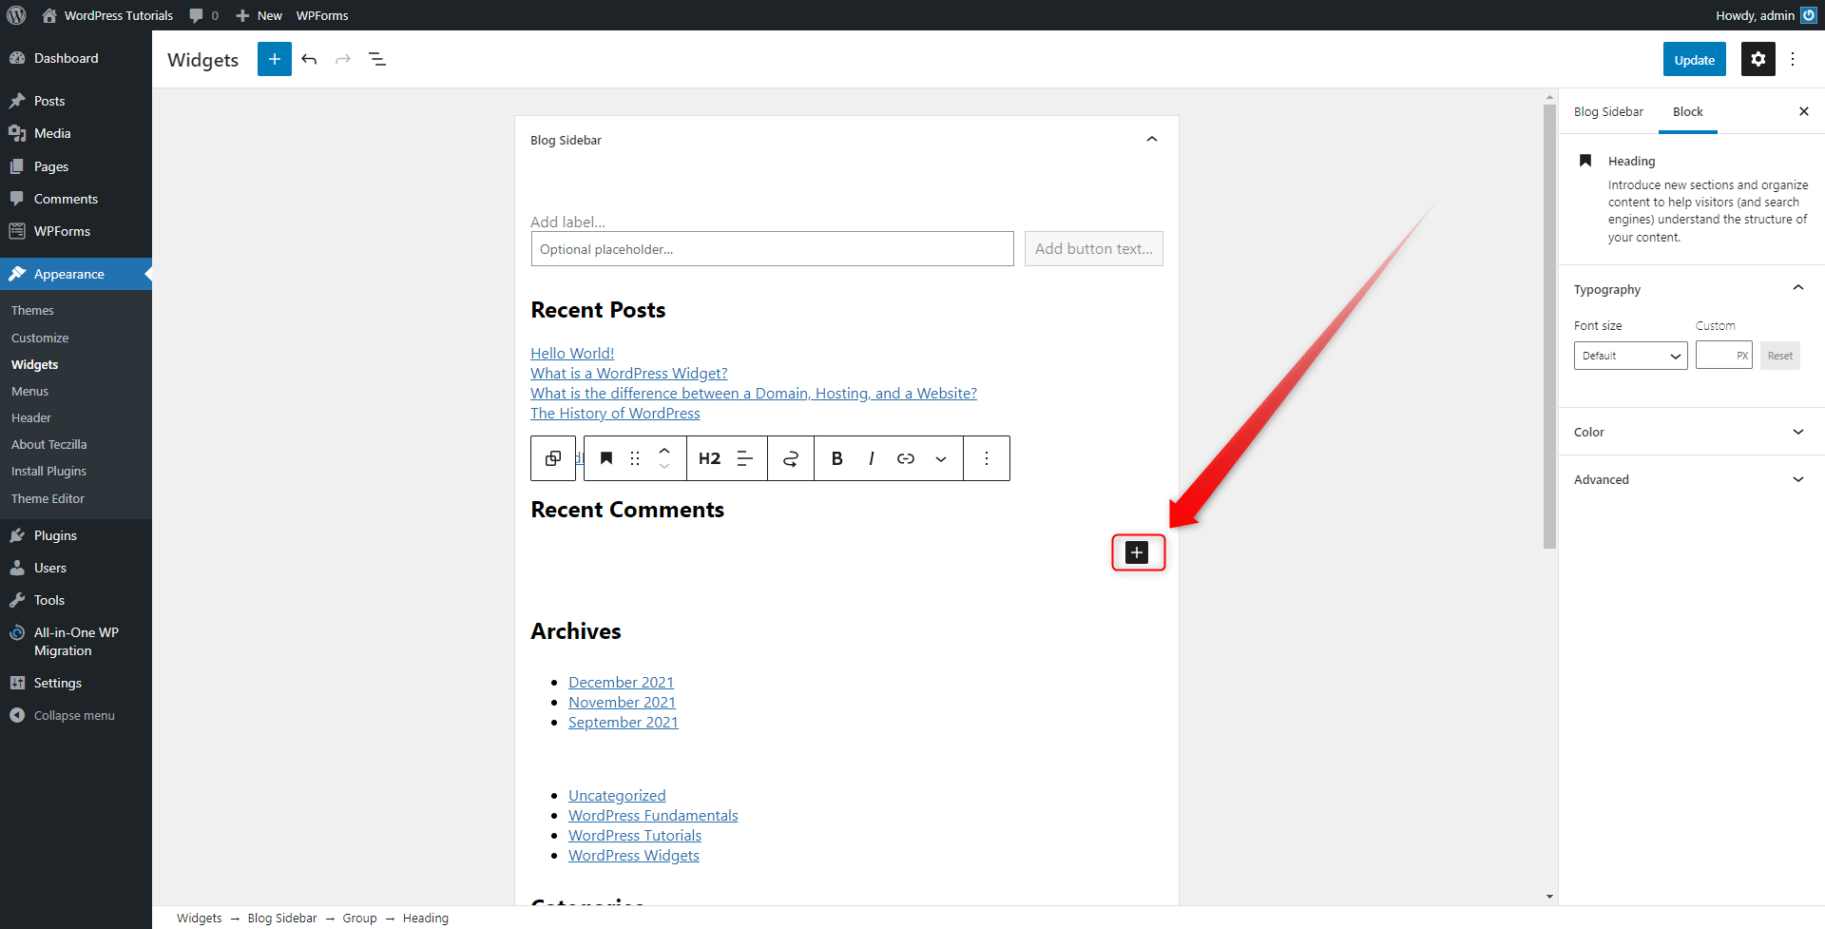Image resolution: width=1825 pixels, height=929 pixels.
Task: Click the Recent Comments heading text
Action: 627,510
